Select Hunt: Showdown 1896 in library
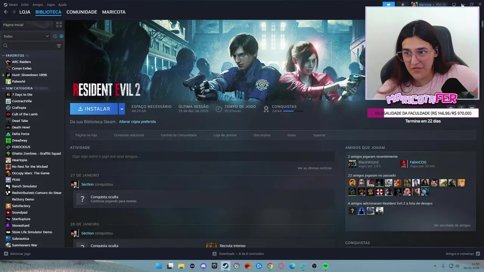 coord(29,75)
